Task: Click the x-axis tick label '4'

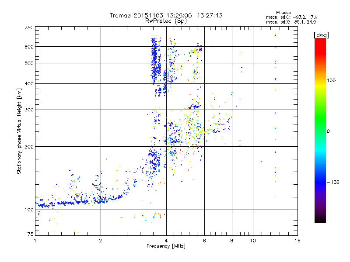Action: (x=166, y=241)
